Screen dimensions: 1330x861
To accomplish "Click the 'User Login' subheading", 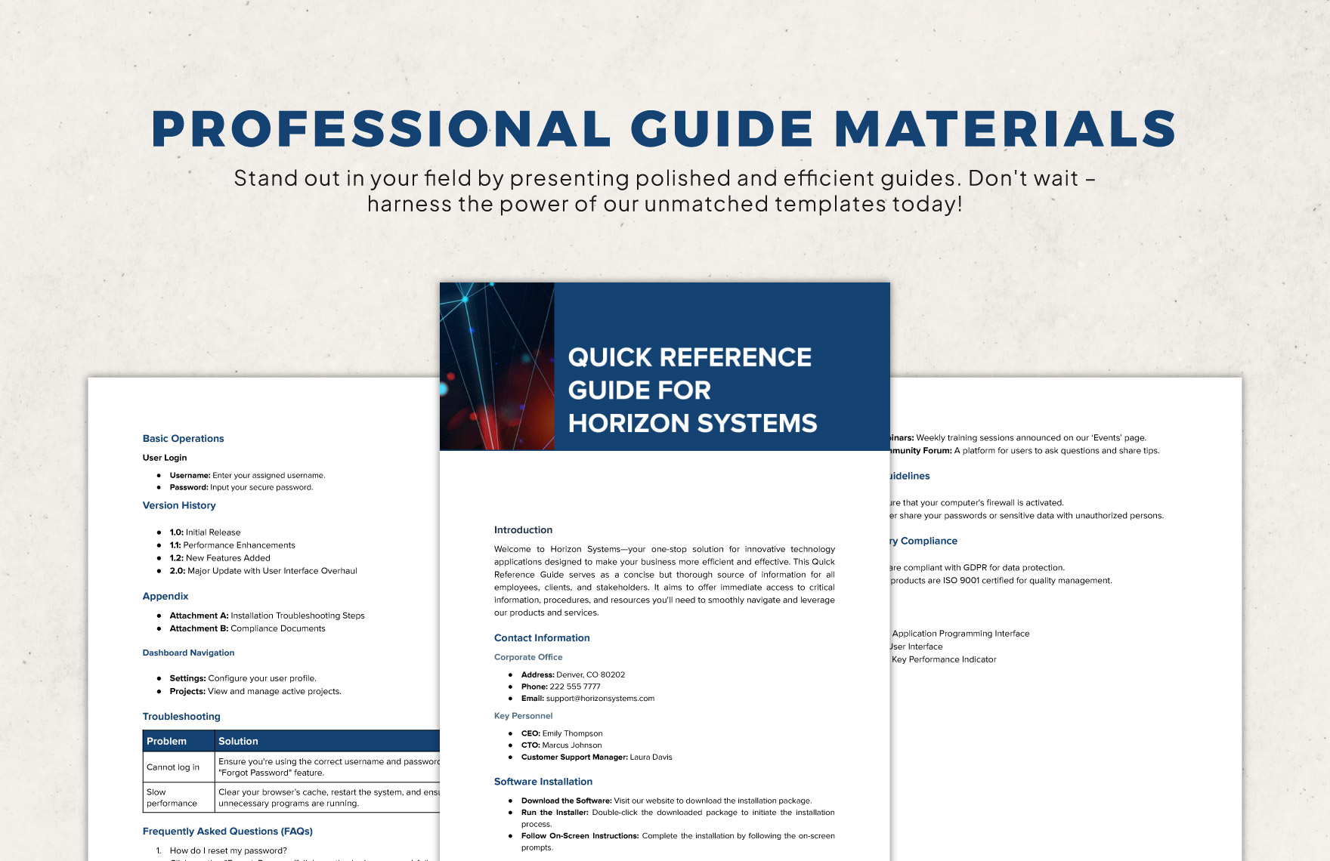I will (165, 458).
